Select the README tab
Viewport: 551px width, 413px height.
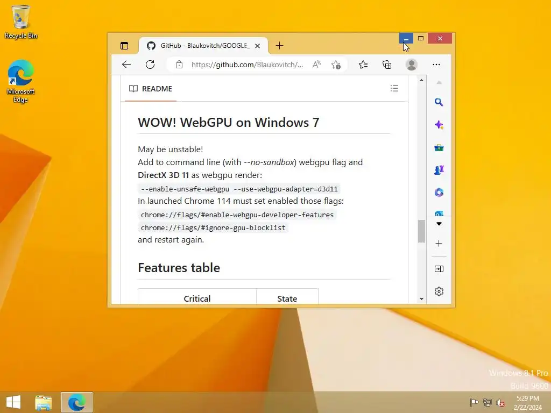pos(151,89)
